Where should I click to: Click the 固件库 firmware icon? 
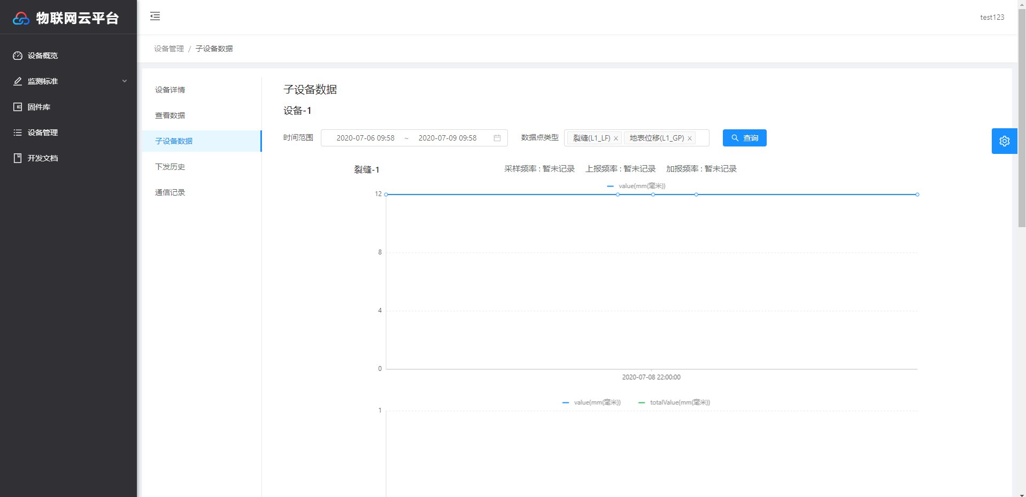point(18,107)
